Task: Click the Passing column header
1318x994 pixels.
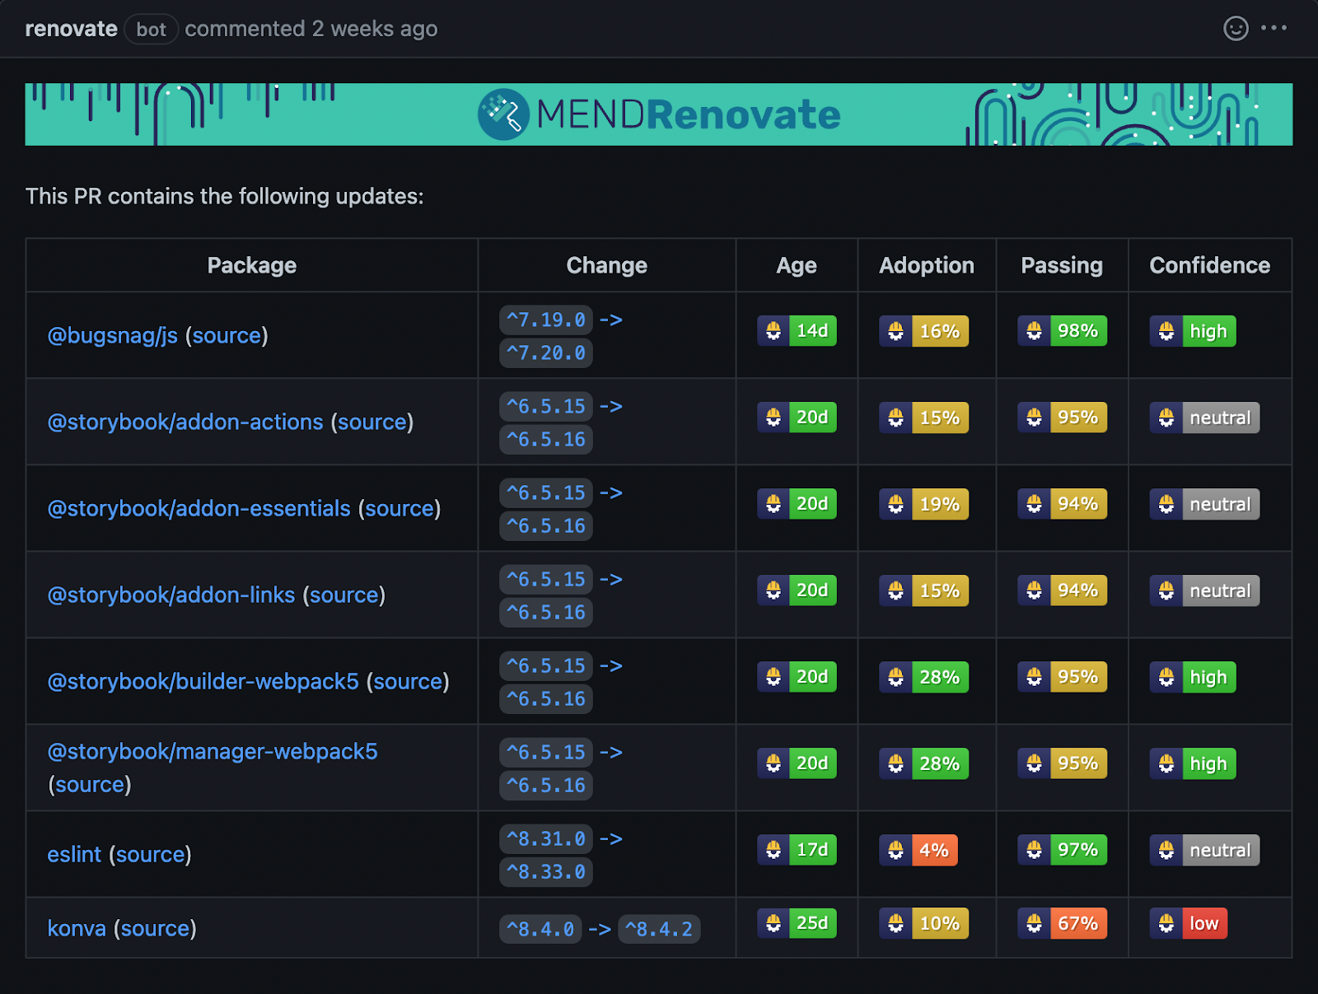Action: pos(1062,265)
